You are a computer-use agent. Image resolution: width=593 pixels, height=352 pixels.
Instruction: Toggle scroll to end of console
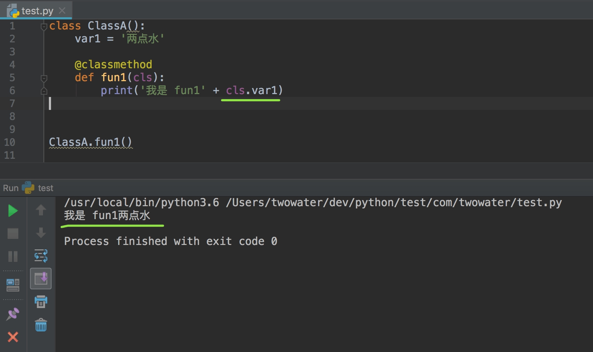[x=41, y=278]
